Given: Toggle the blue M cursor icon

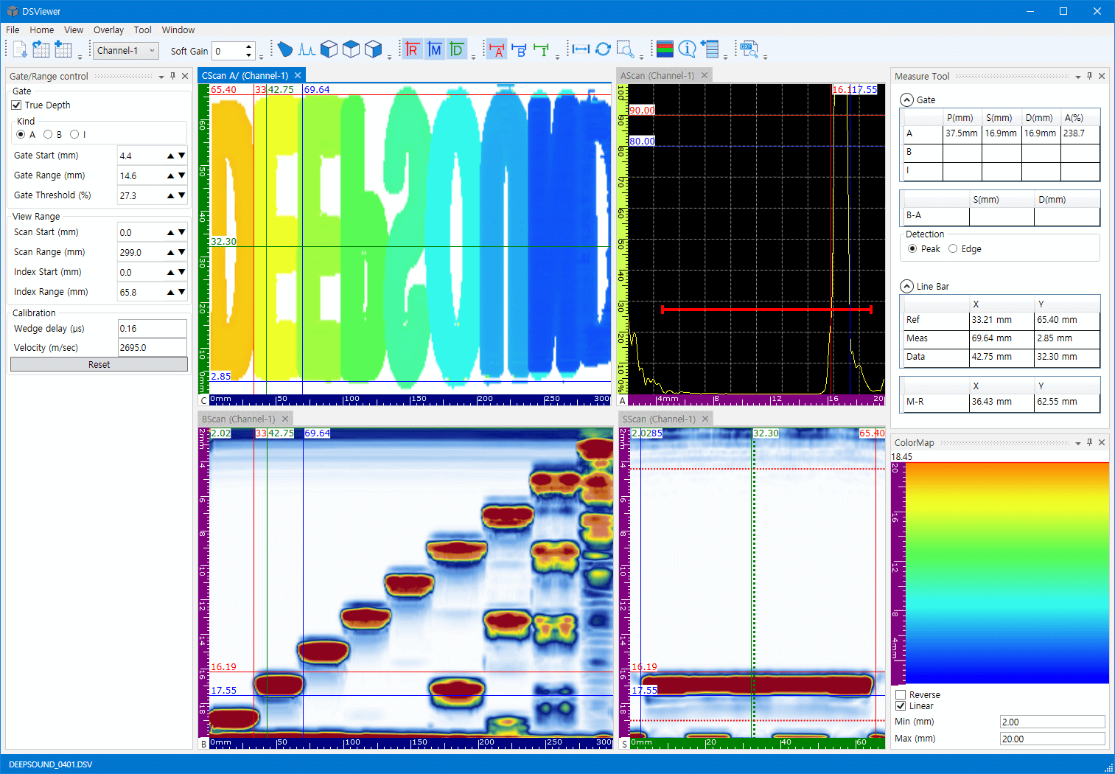Looking at the screenshot, I should point(435,49).
